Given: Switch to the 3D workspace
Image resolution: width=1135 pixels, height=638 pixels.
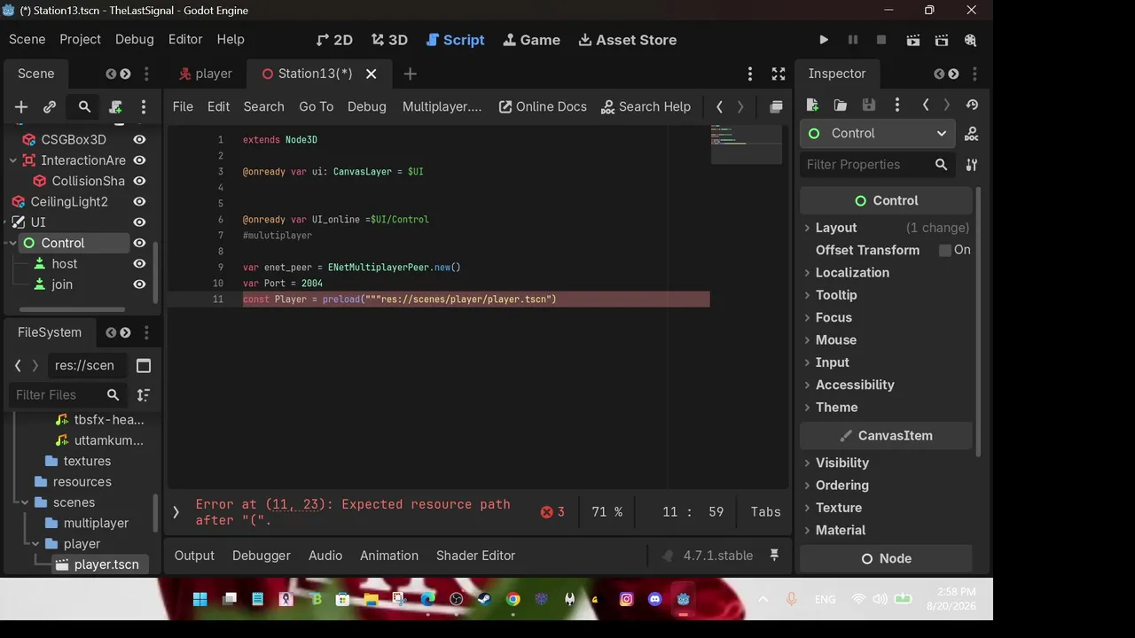Looking at the screenshot, I should [389, 40].
